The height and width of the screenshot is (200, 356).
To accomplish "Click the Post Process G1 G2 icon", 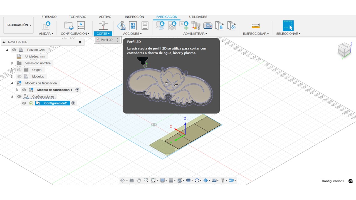I will click(x=133, y=26).
